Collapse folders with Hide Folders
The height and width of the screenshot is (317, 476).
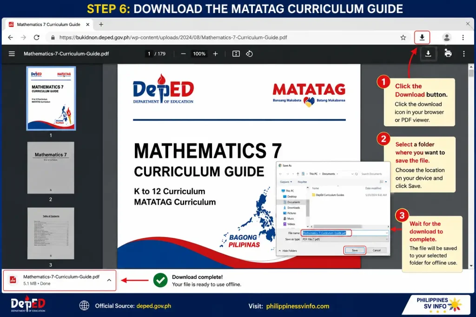(288, 251)
